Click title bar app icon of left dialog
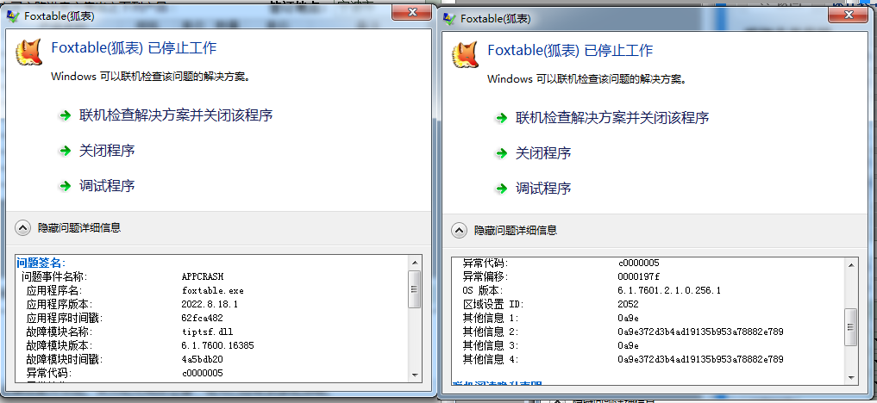This screenshot has height=403, width=877. [12, 15]
